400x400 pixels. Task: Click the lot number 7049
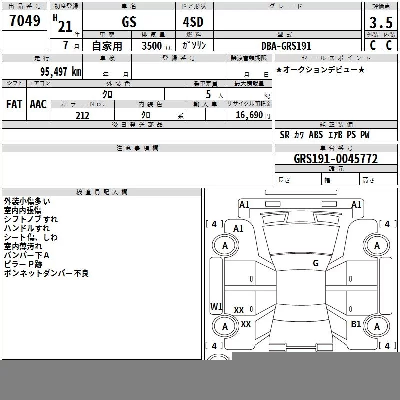click(x=25, y=21)
